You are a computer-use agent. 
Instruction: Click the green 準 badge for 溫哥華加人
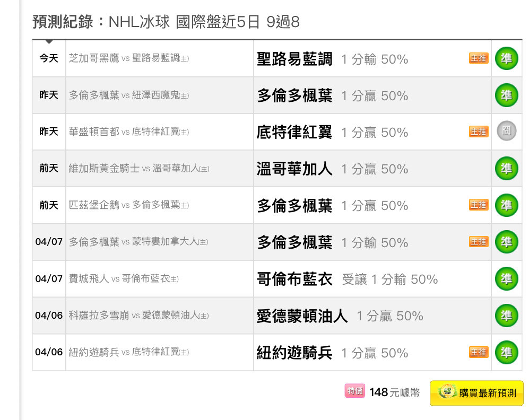point(506,169)
